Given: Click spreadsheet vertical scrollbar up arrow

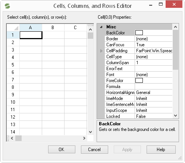Looking at the screenshot, I should coord(91,29).
